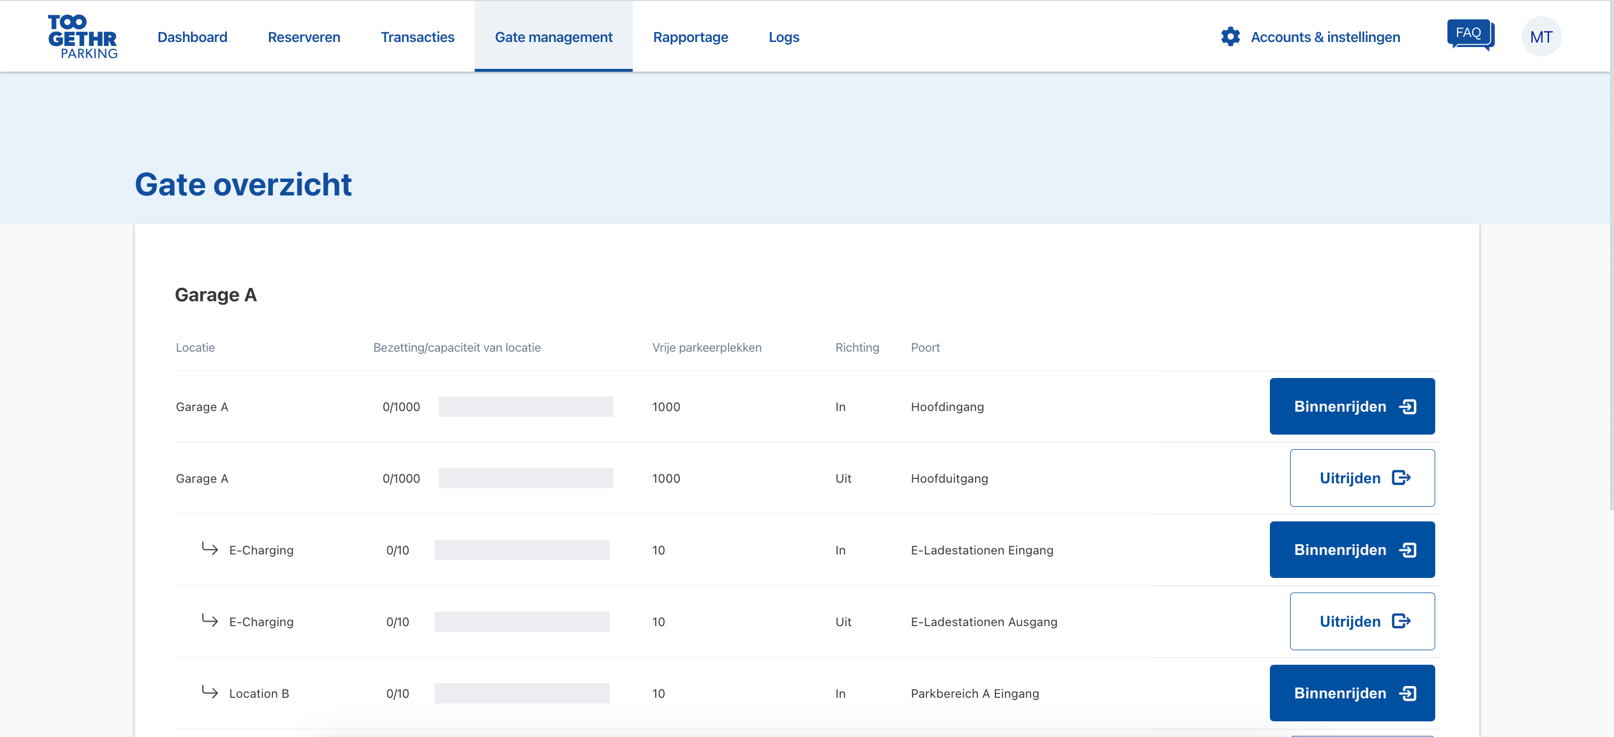This screenshot has width=1614, height=737.
Task: Open the Reserveren tab
Action: (x=304, y=37)
